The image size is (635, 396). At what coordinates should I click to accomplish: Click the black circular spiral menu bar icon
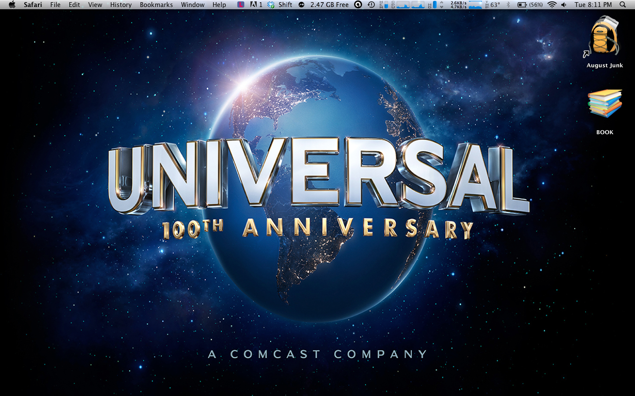point(359,4)
